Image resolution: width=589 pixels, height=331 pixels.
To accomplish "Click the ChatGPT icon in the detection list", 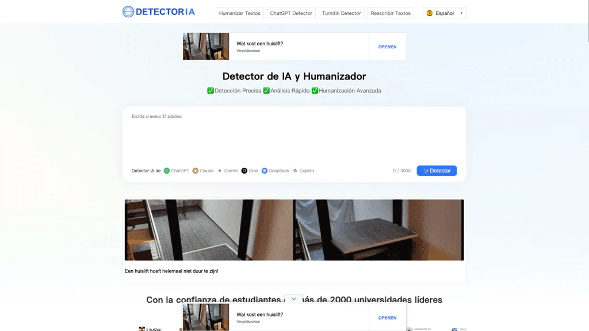I will point(166,171).
